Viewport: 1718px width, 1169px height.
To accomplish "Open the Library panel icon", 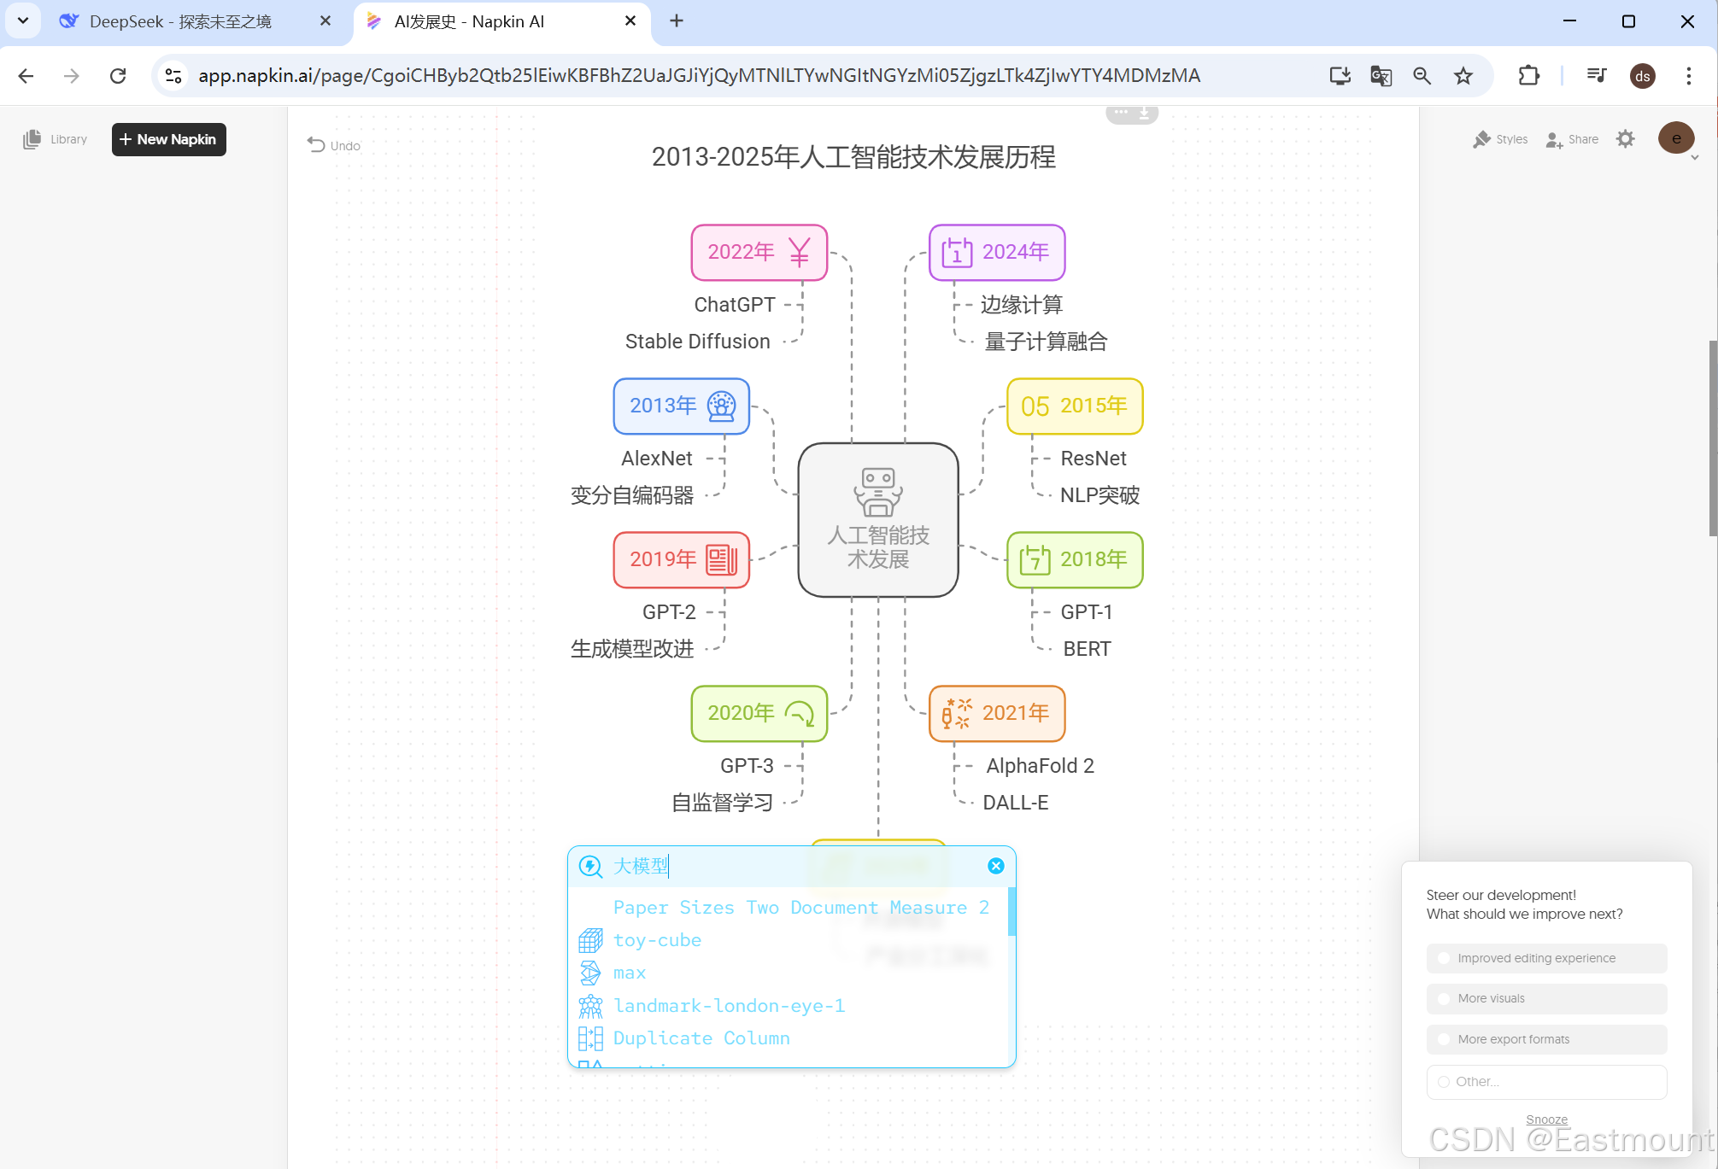I will [32, 139].
